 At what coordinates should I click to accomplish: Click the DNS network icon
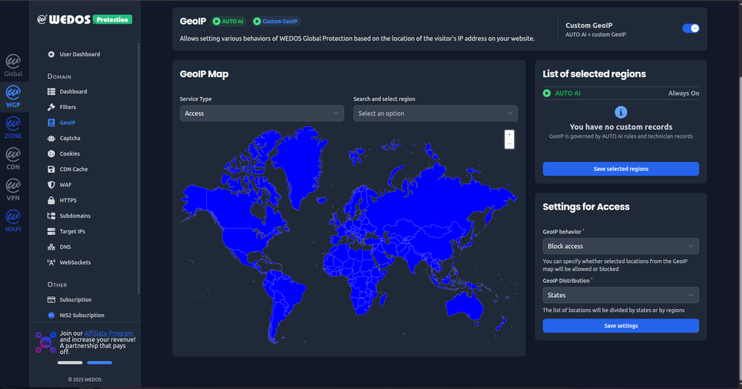pos(51,247)
